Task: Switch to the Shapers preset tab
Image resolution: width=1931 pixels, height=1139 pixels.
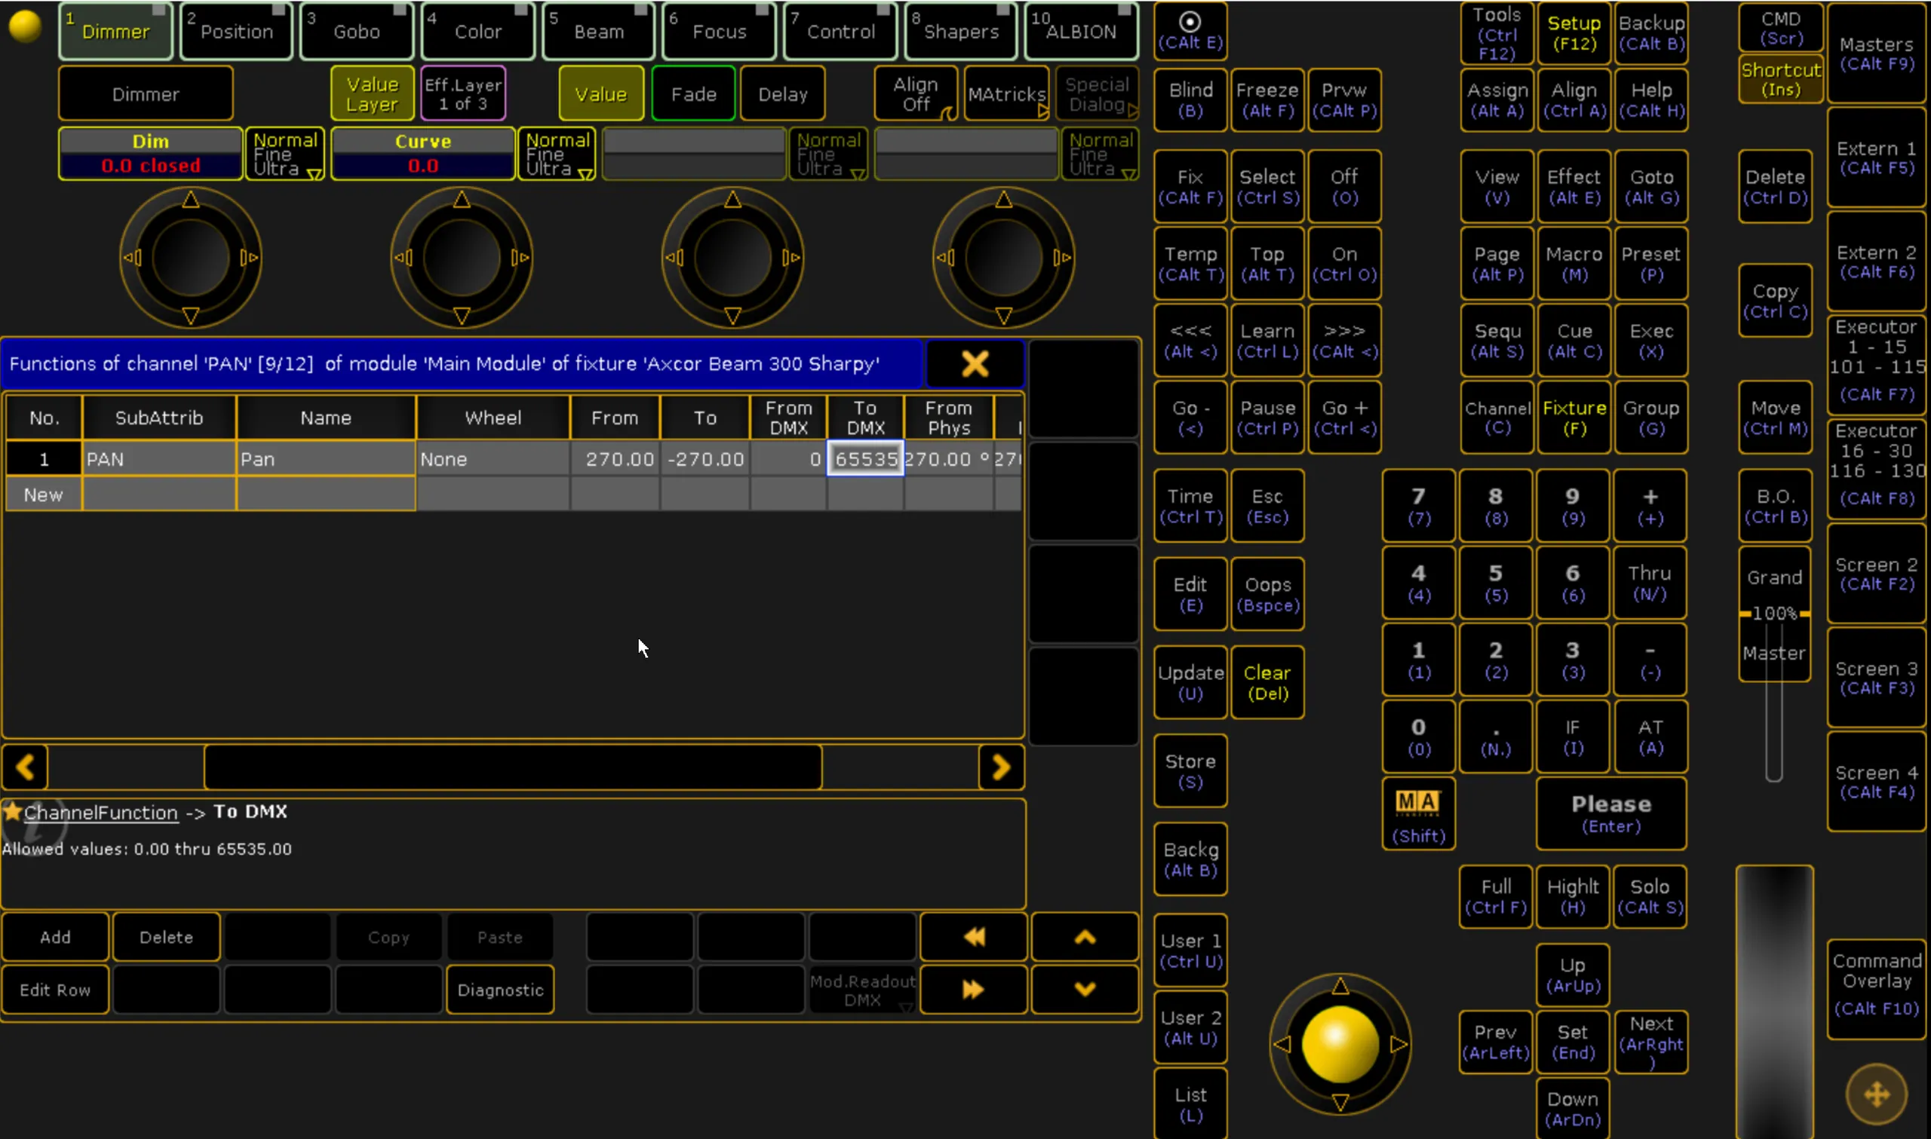Action: (961, 31)
